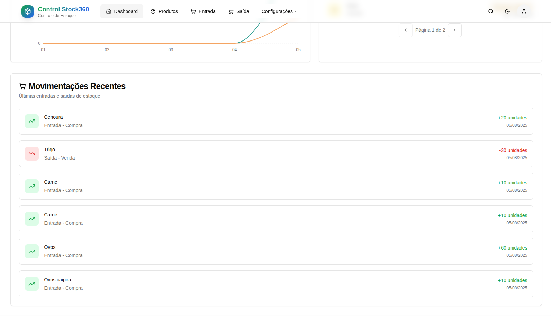The image size is (551, 316).
Task: Click the +20 unidades Cenoura entry
Action: pos(512,118)
